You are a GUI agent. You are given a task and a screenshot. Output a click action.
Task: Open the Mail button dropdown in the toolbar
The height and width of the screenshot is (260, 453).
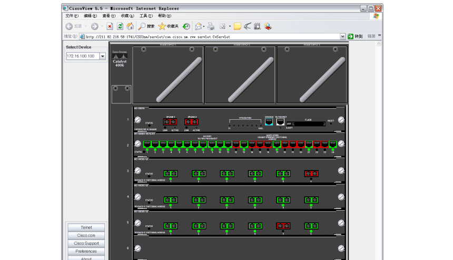204,26
